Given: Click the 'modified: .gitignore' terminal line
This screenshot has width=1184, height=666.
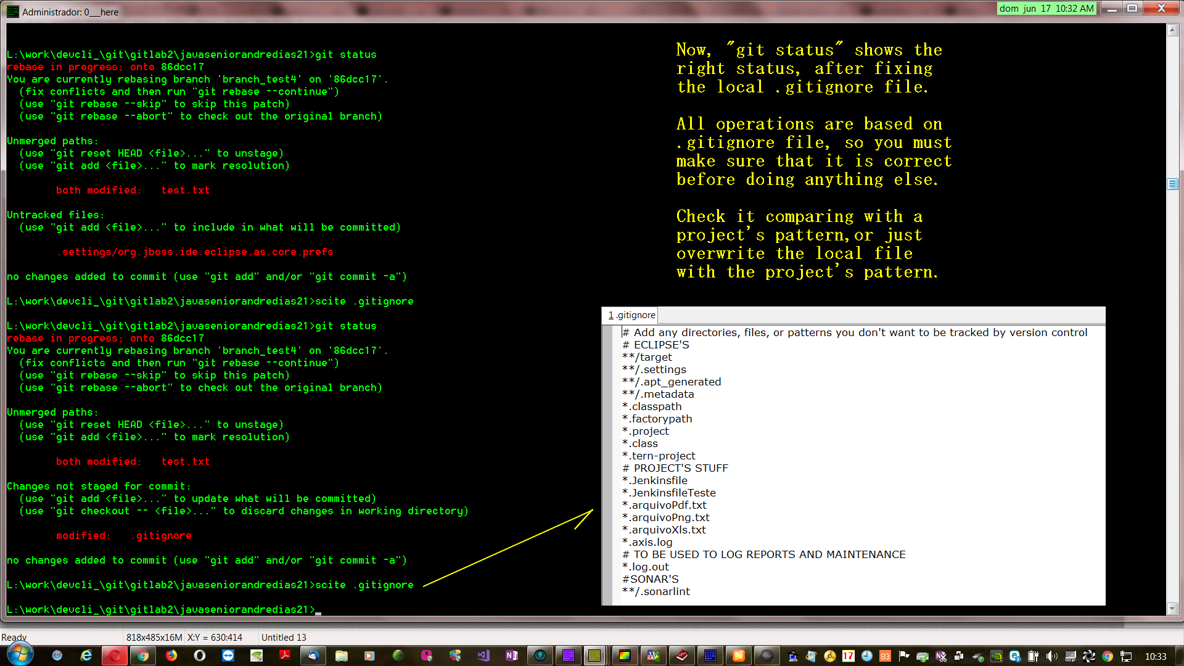Looking at the screenshot, I should [124, 535].
